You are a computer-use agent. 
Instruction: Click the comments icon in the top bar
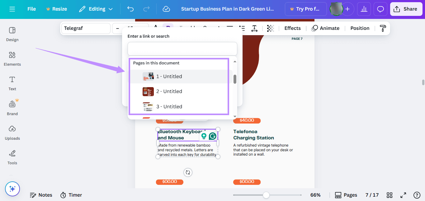coord(380,9)
